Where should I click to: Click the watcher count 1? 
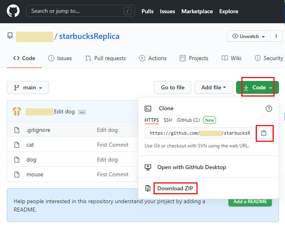coord(276,36)
